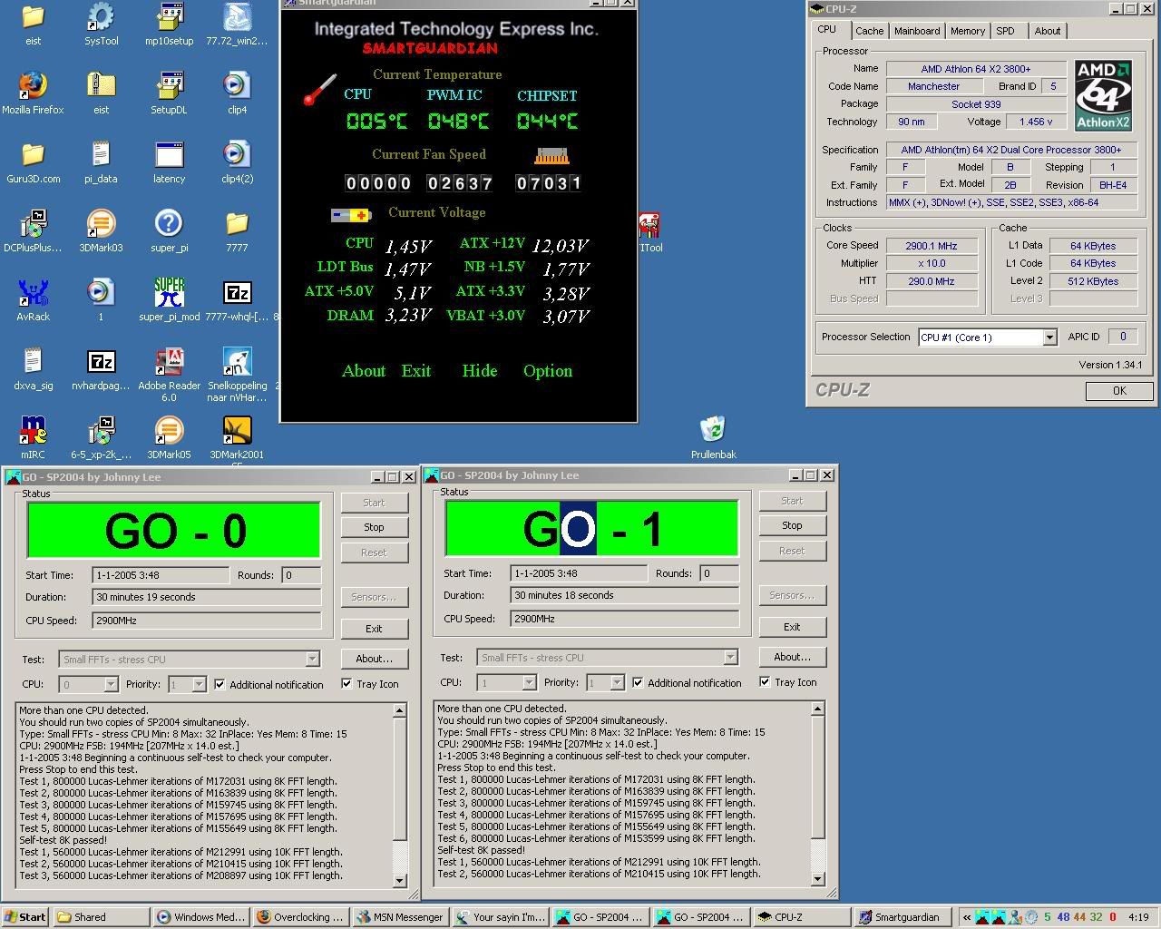The width and height of the screenshot is (1161, 929).
Task: Switch to the Shared folder taskbar button
Action: pyautogui.click(x=101, y=917)
